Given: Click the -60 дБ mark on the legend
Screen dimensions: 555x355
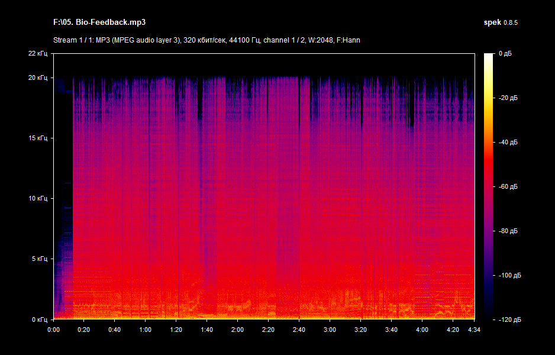Looking at the screenshot, I should (x=509, y=185).
